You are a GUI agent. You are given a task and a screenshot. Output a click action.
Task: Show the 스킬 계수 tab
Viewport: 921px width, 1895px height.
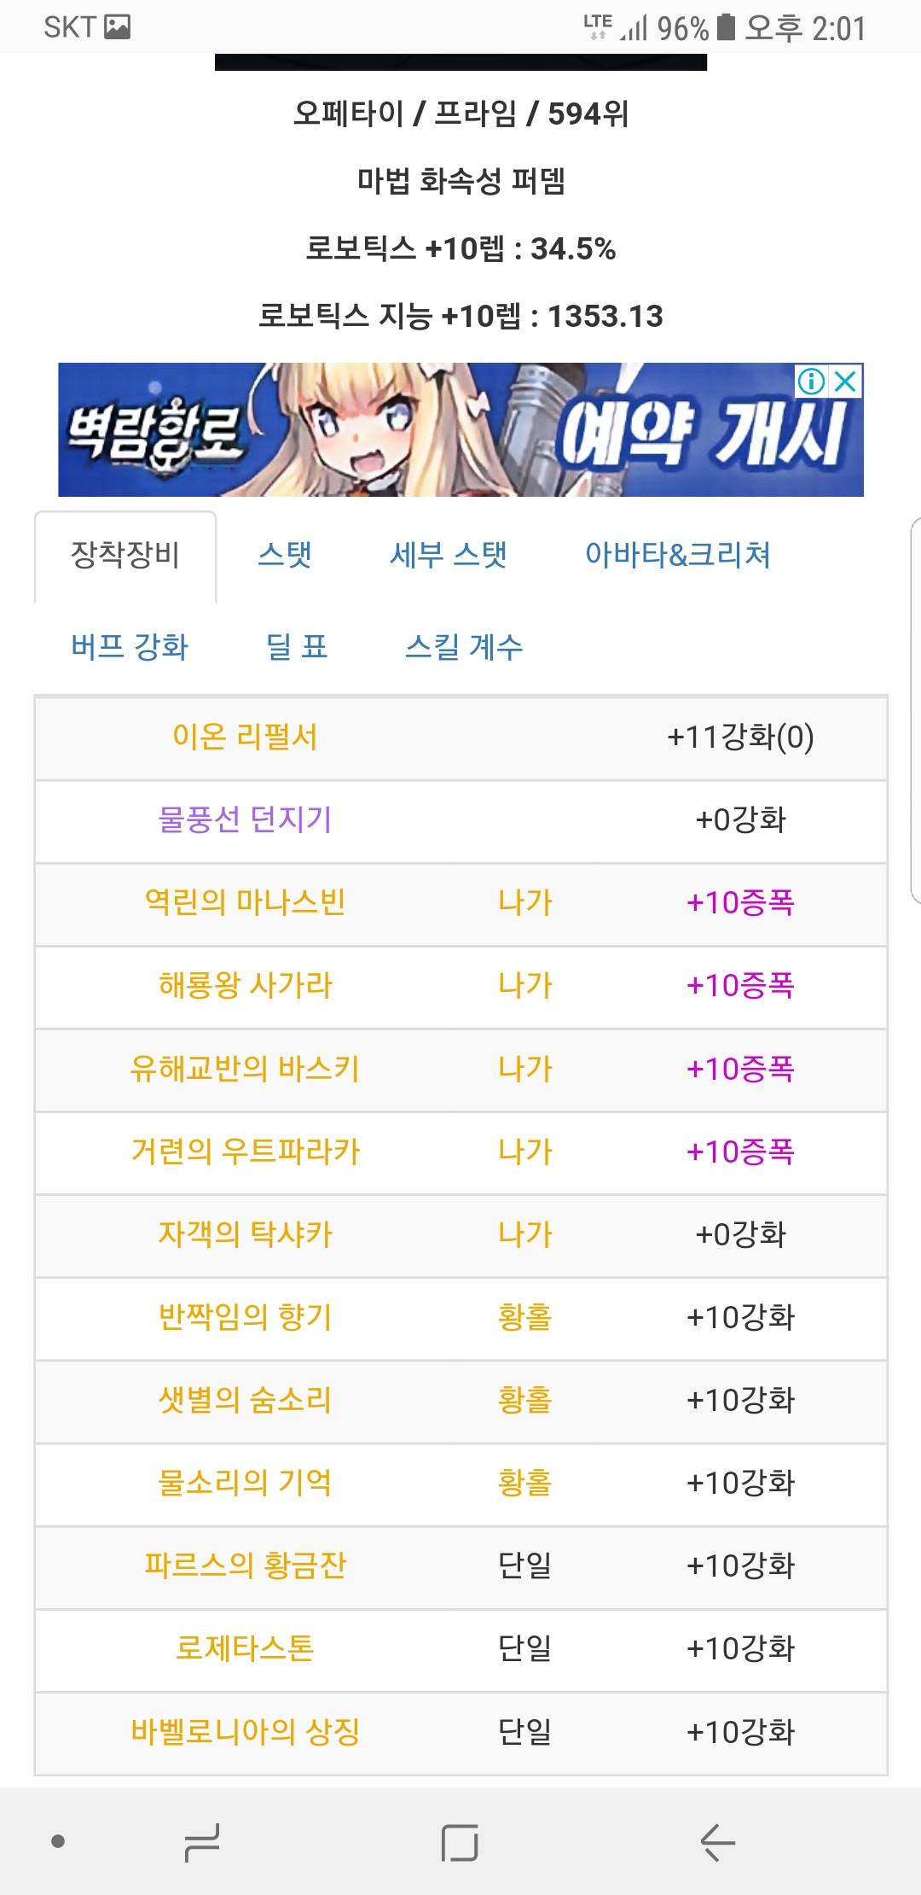(x=464, y=647)
